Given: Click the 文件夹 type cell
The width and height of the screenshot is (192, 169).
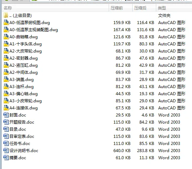Looking at the screenshot, I should 164,16.
